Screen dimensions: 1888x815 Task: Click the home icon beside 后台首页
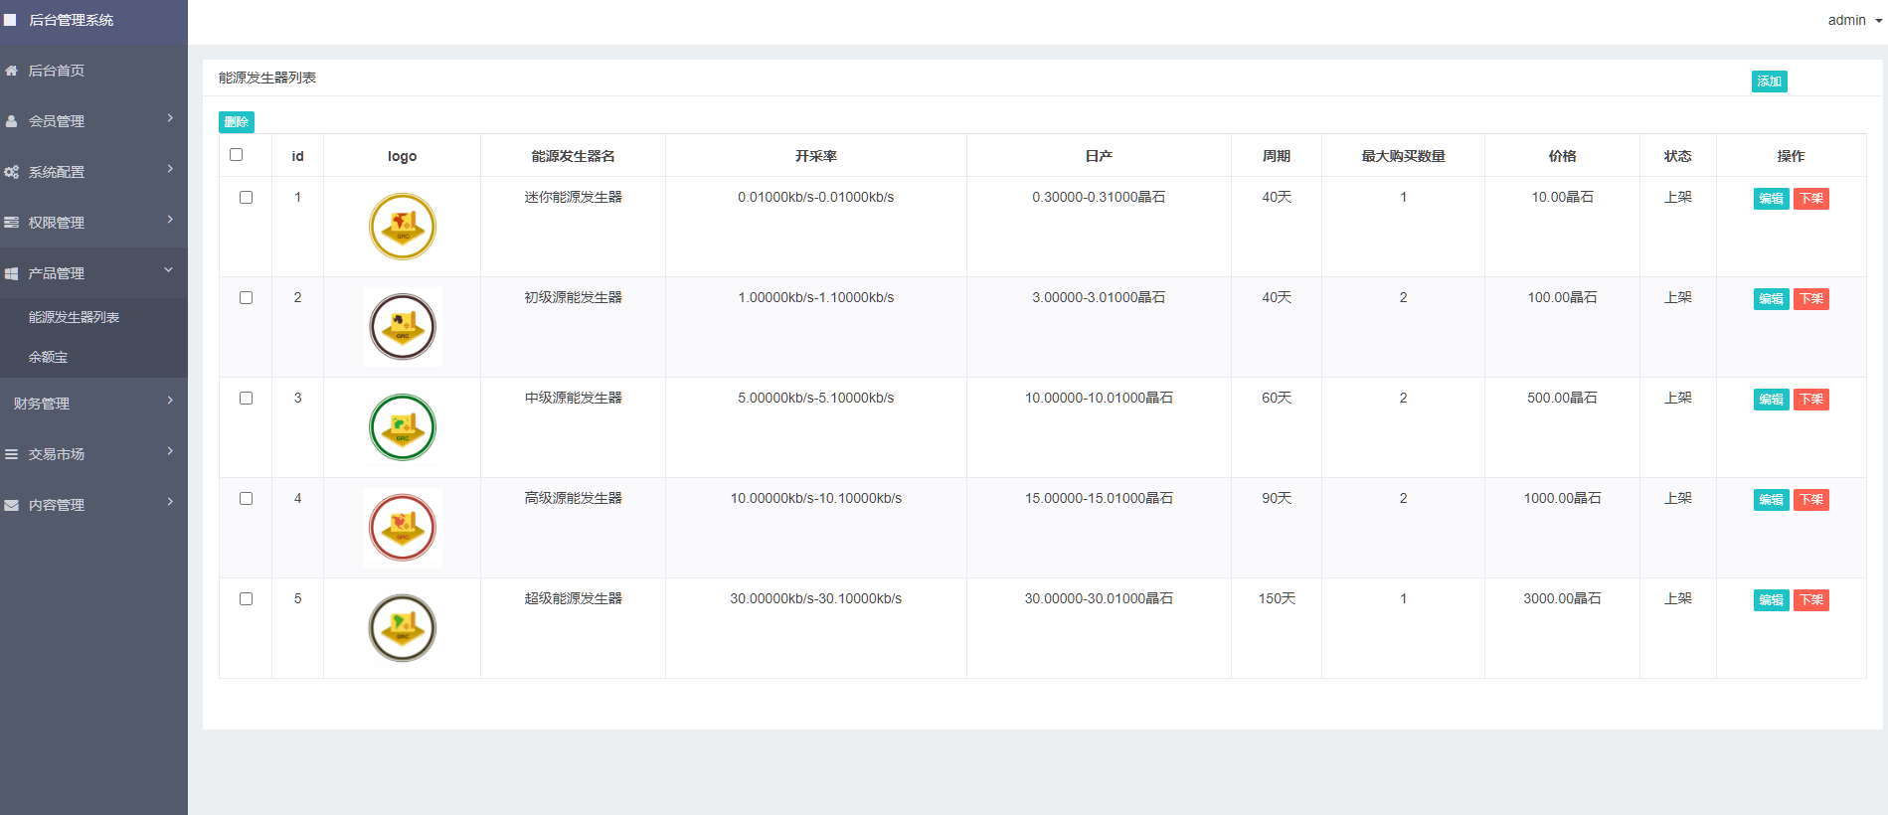click(12, 71)
